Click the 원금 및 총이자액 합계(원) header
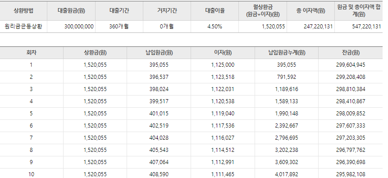Viewport: 388px width, 178px height. (359, 11)
